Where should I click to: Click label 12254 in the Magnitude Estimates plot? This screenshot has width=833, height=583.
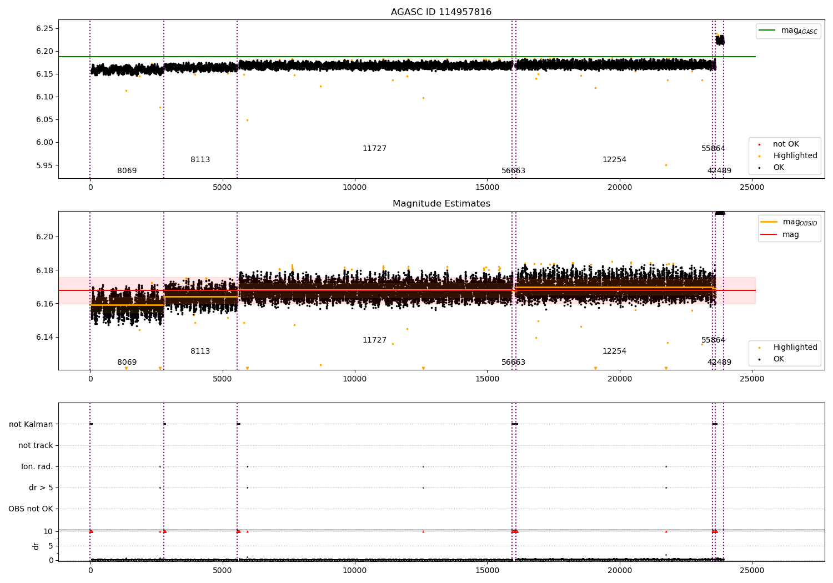614,351
